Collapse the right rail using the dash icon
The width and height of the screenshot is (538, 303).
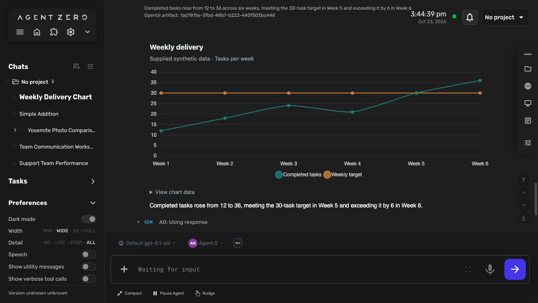click(x=528, y=54)
